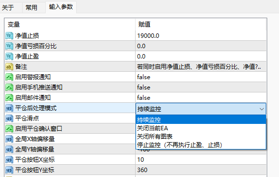The height and width of the screenshot is (177, 279).
Task: Collapse the 平仓后处理模式 dropdown arrow
Action: [261, 109]
